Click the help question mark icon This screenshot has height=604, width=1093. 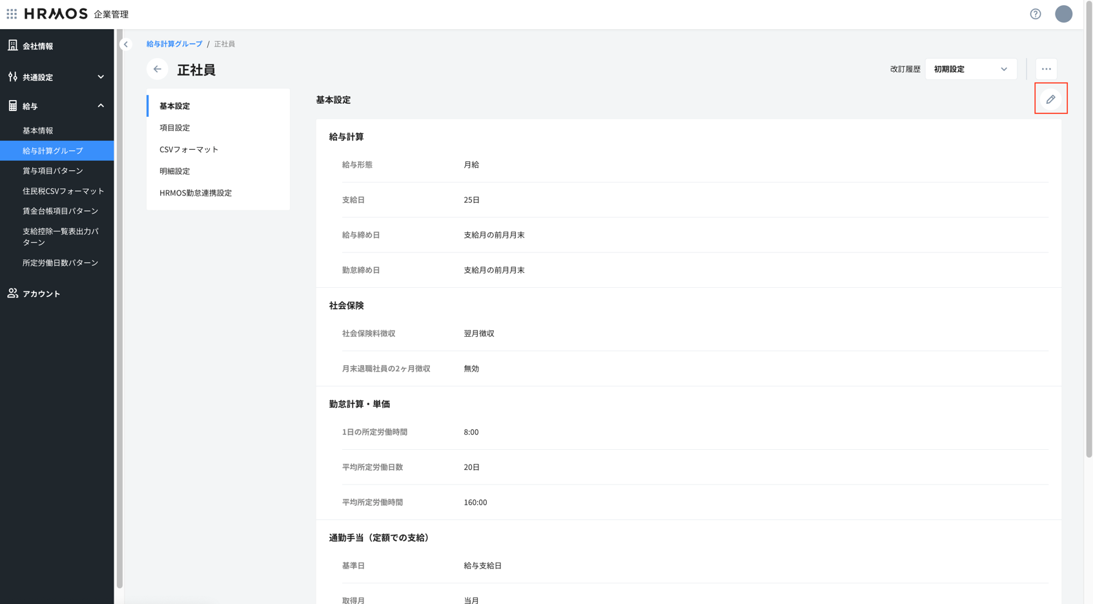[1035, 14]
